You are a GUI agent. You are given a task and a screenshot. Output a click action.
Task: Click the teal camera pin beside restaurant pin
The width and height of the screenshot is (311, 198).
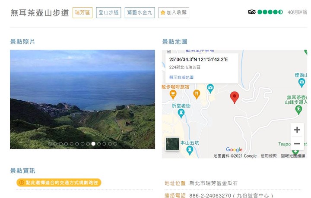[210, 88]
